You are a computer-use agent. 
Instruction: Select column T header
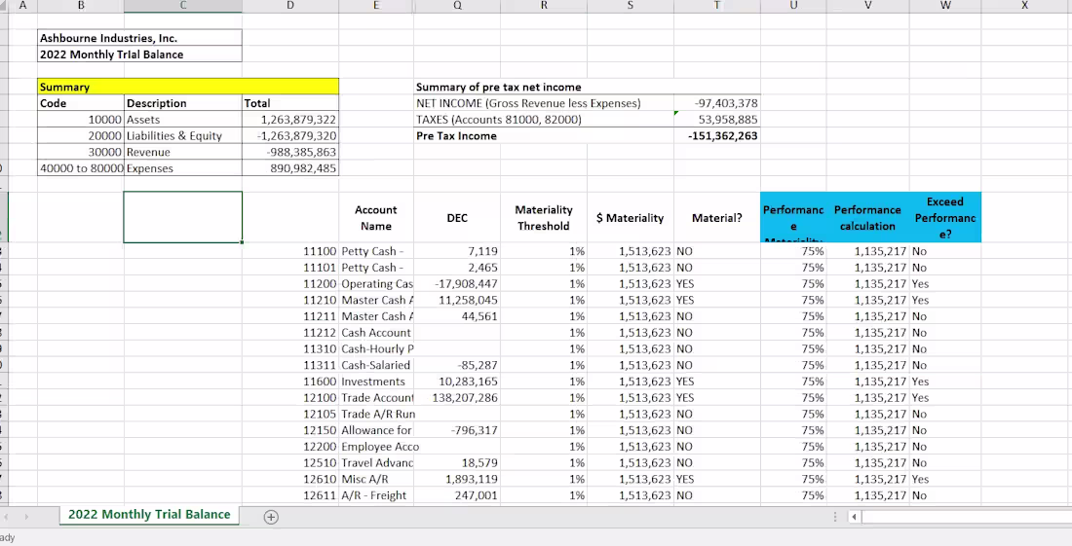716,6
